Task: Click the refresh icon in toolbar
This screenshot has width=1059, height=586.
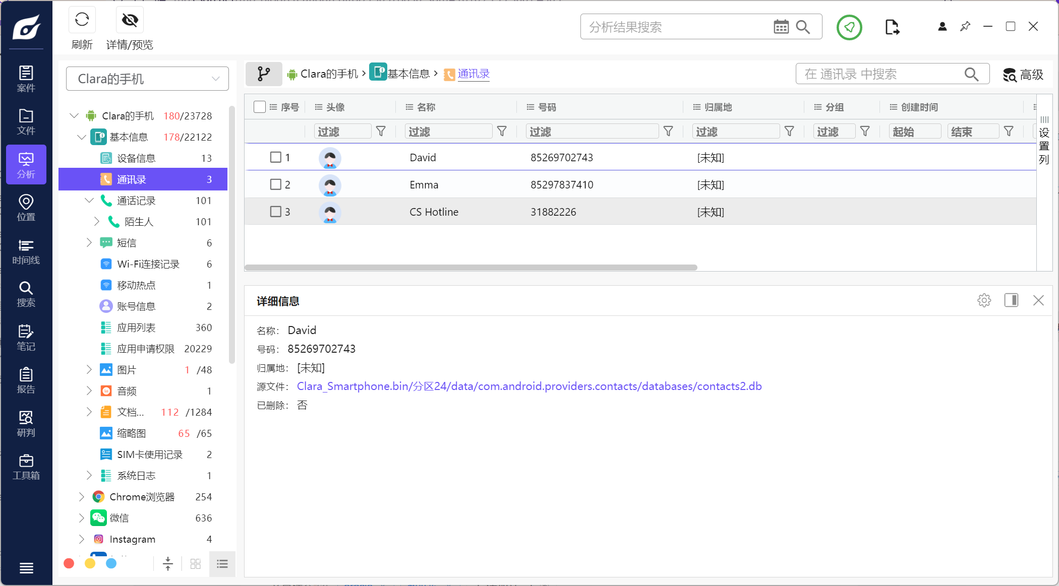Action: [82, 20]
